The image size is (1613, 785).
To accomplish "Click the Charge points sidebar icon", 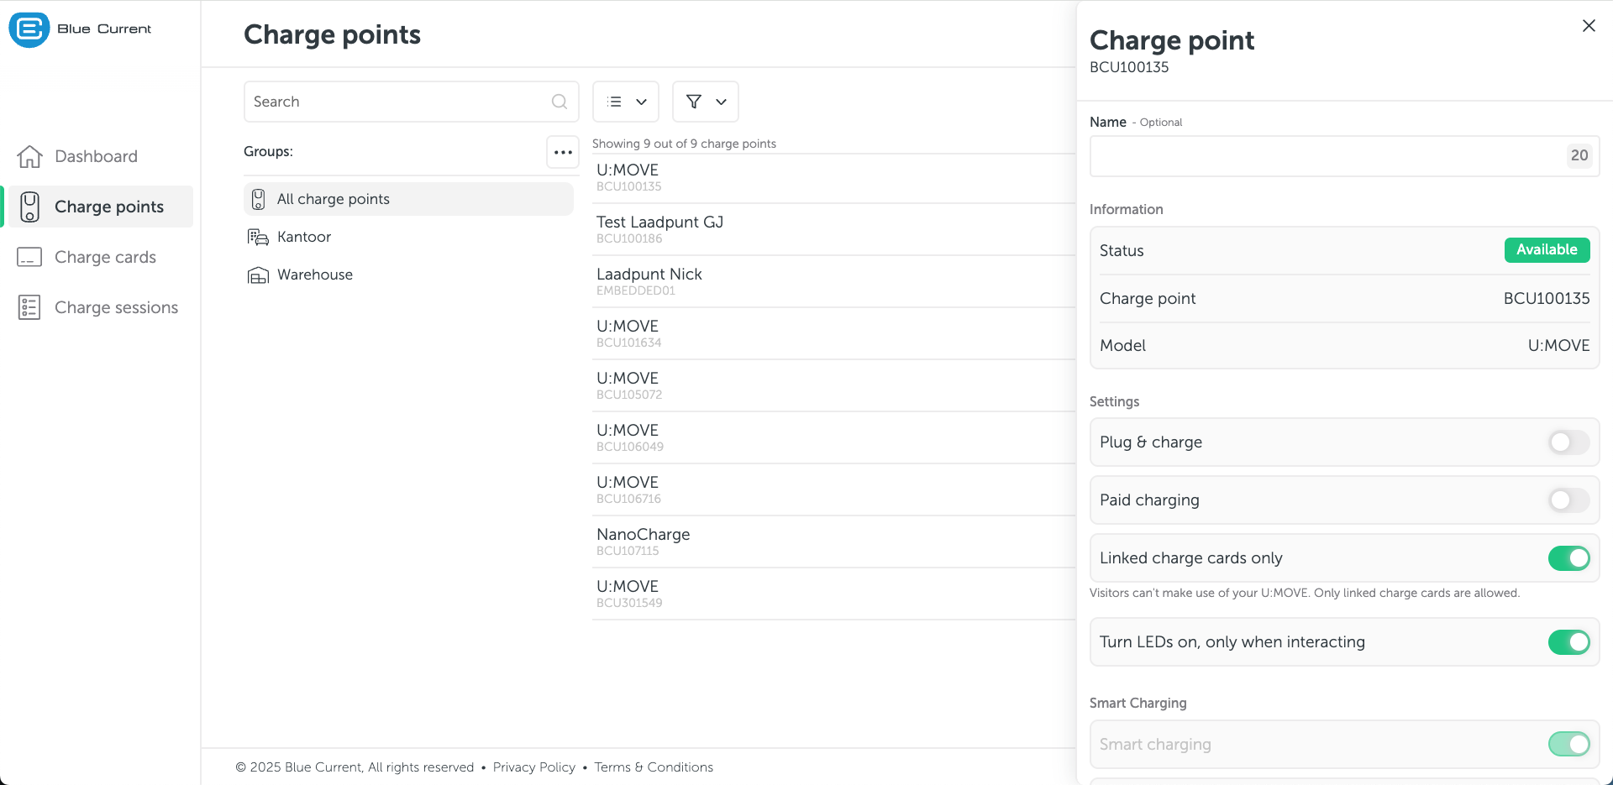I will point(29,207).
